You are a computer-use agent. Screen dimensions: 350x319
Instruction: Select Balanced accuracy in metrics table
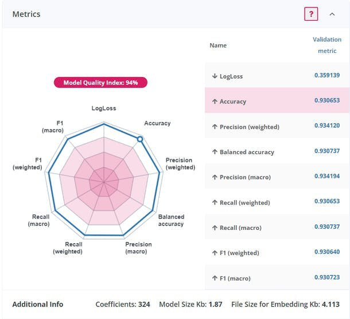[275, 152]
